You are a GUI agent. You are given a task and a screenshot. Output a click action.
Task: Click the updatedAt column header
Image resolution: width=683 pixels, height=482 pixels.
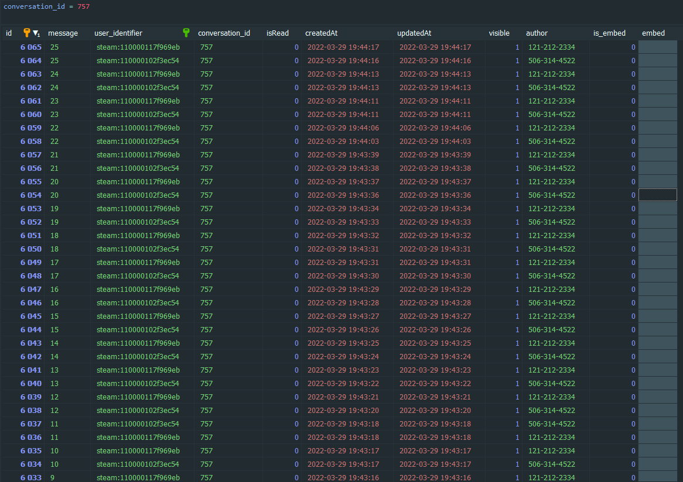(414, 33)
